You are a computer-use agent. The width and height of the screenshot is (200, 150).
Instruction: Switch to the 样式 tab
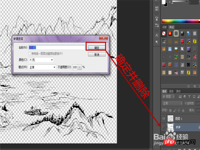(172, 27)
